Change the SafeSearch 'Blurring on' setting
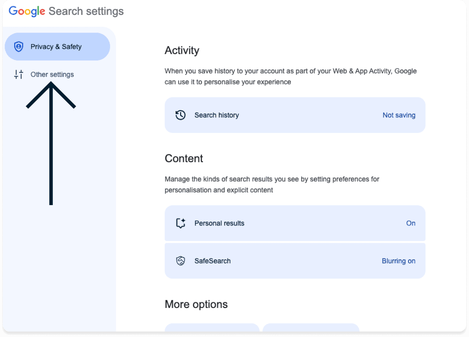The height and width of the screenshot is (337, 469). (x=398, y=261)
